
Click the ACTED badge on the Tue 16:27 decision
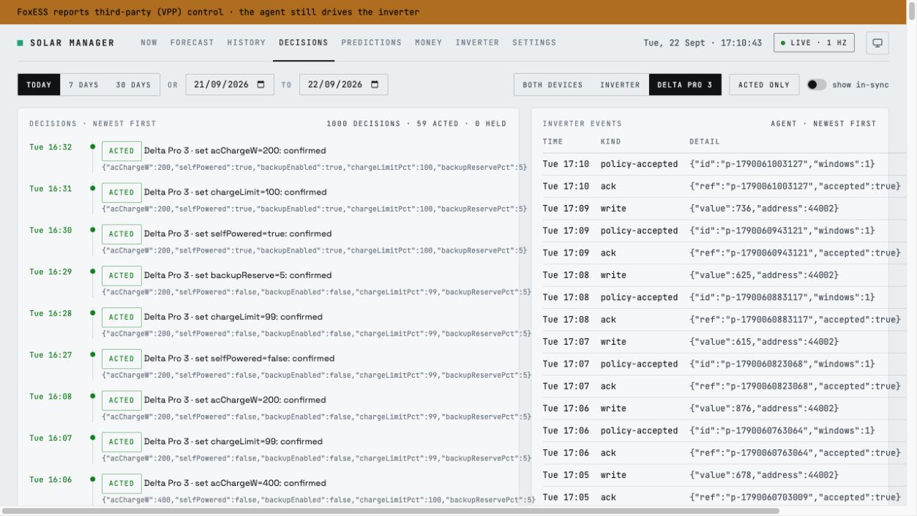(x=121, y=359)
